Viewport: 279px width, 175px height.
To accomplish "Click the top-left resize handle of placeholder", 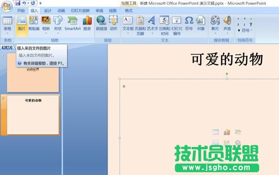I will (120, 79).
